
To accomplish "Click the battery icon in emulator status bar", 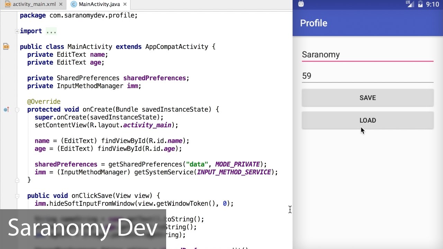I will click(x=421, y=4).
